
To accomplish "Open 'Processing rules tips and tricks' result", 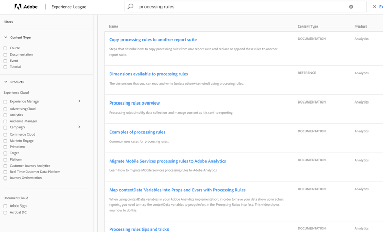I will (139, 229).
